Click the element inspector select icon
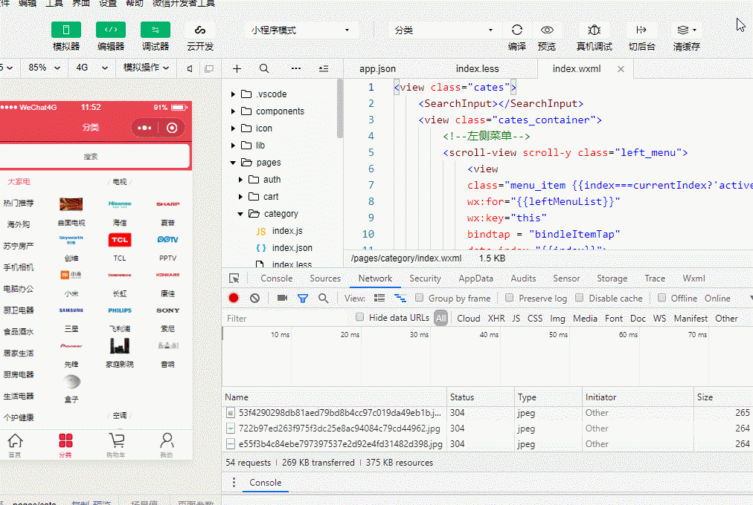Image resolution: width=753 pixels, height=505 pixels. point(234,278)
